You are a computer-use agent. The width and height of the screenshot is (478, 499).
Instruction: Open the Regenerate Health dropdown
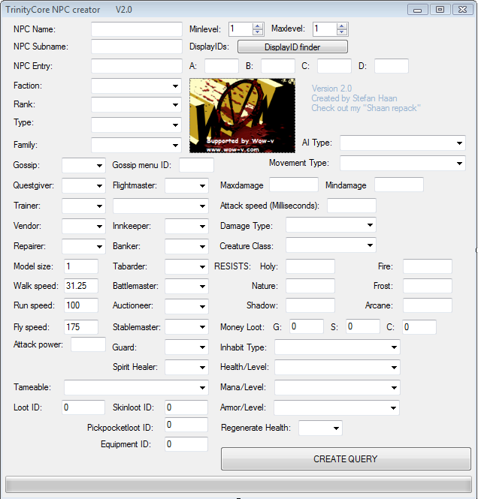[x=320, y=428]
